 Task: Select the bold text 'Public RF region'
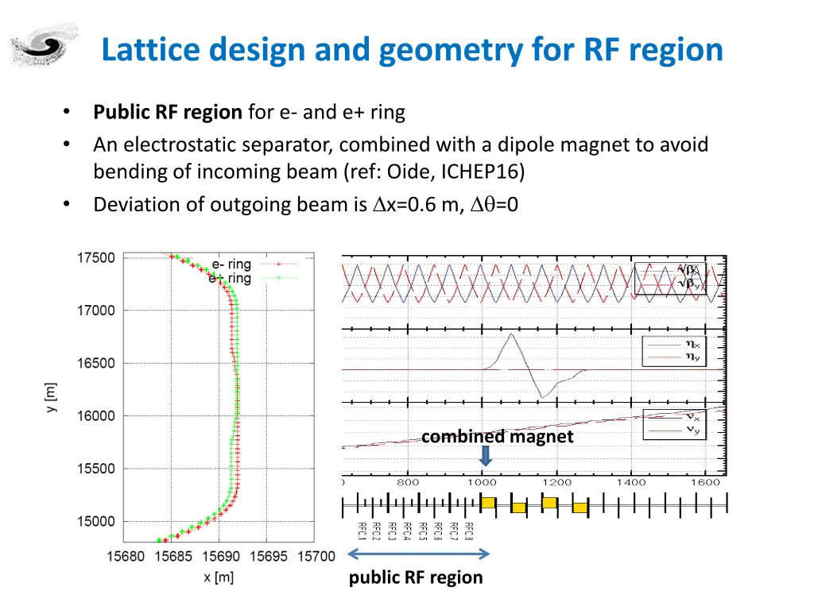coord(167,112)
